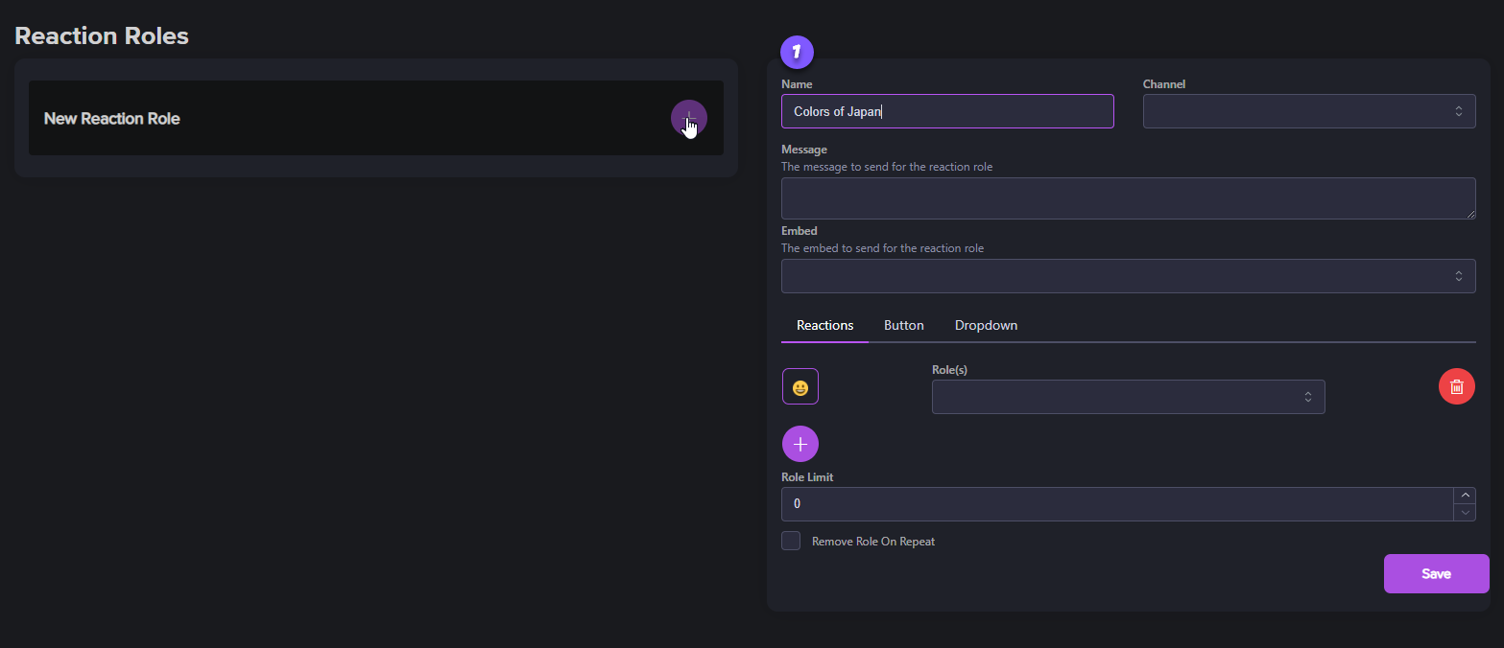The image size is (1504, 648).
Task: Focus the Name field containing Colors of Japan
Action: click(946, 111)
